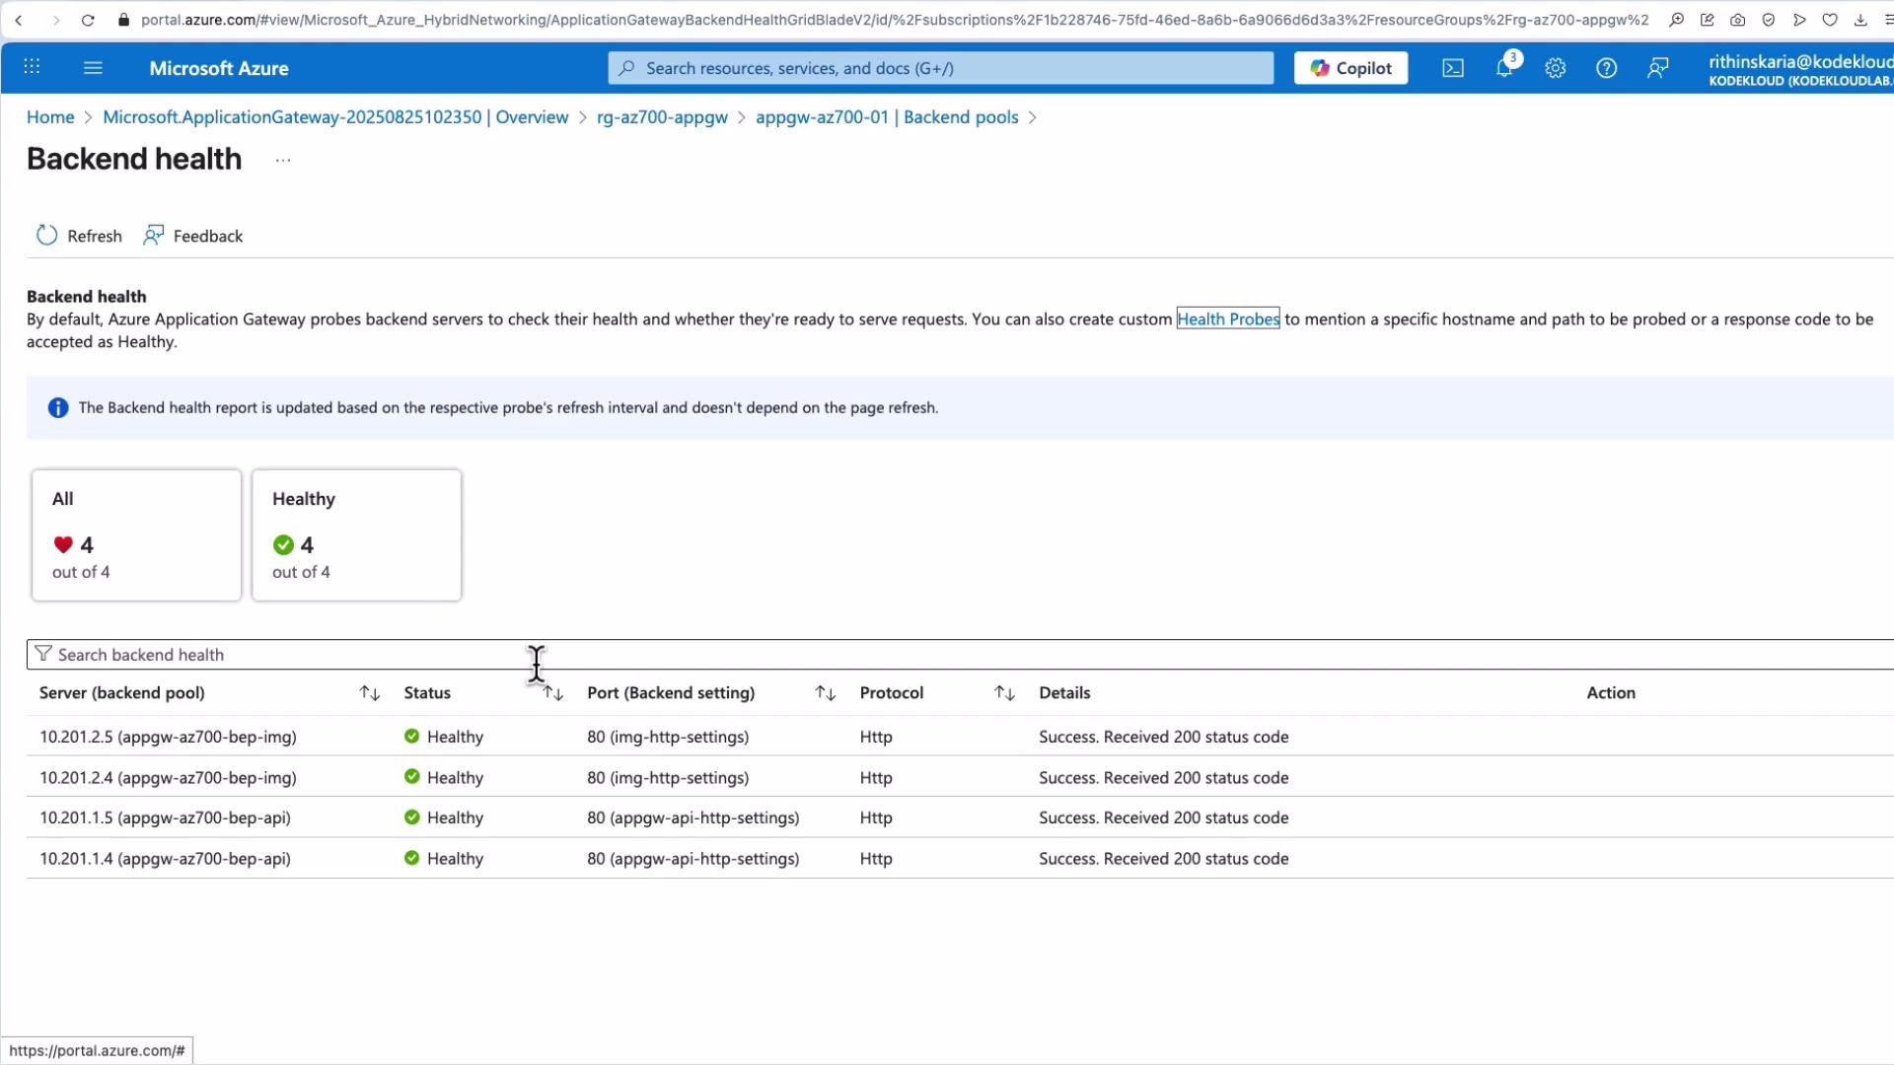The height and width of the screenshot is (1065, 1894).
Task: Open the notifications bell
Action: [x=1504, y=68]
